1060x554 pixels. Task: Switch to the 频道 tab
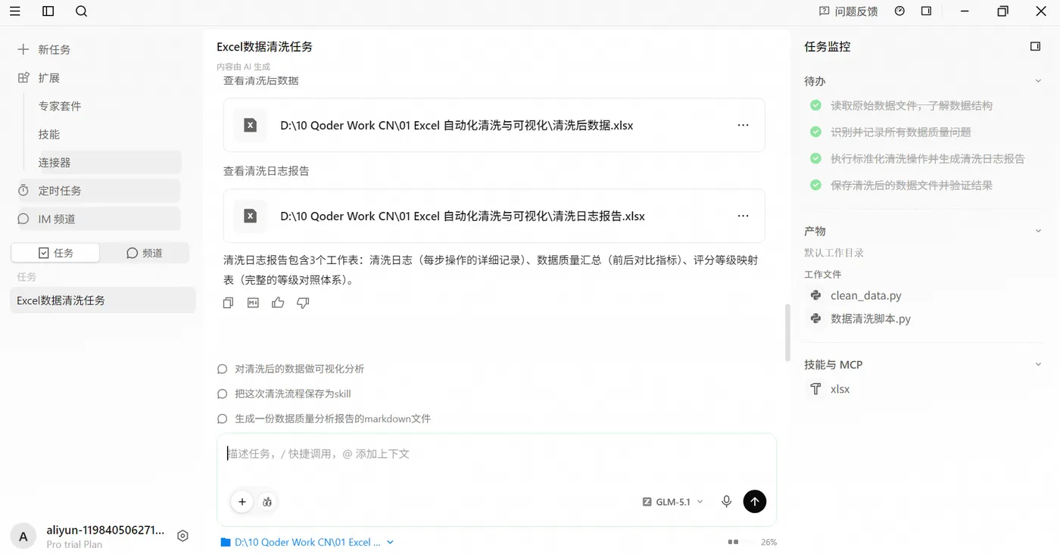[x=144, y=253]
